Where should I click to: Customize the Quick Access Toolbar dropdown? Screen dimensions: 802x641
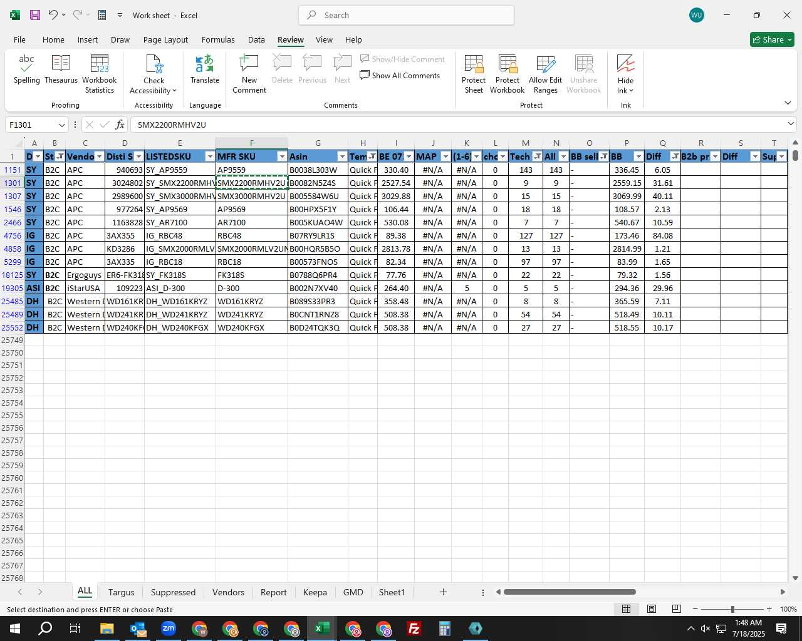coord(120,15)
